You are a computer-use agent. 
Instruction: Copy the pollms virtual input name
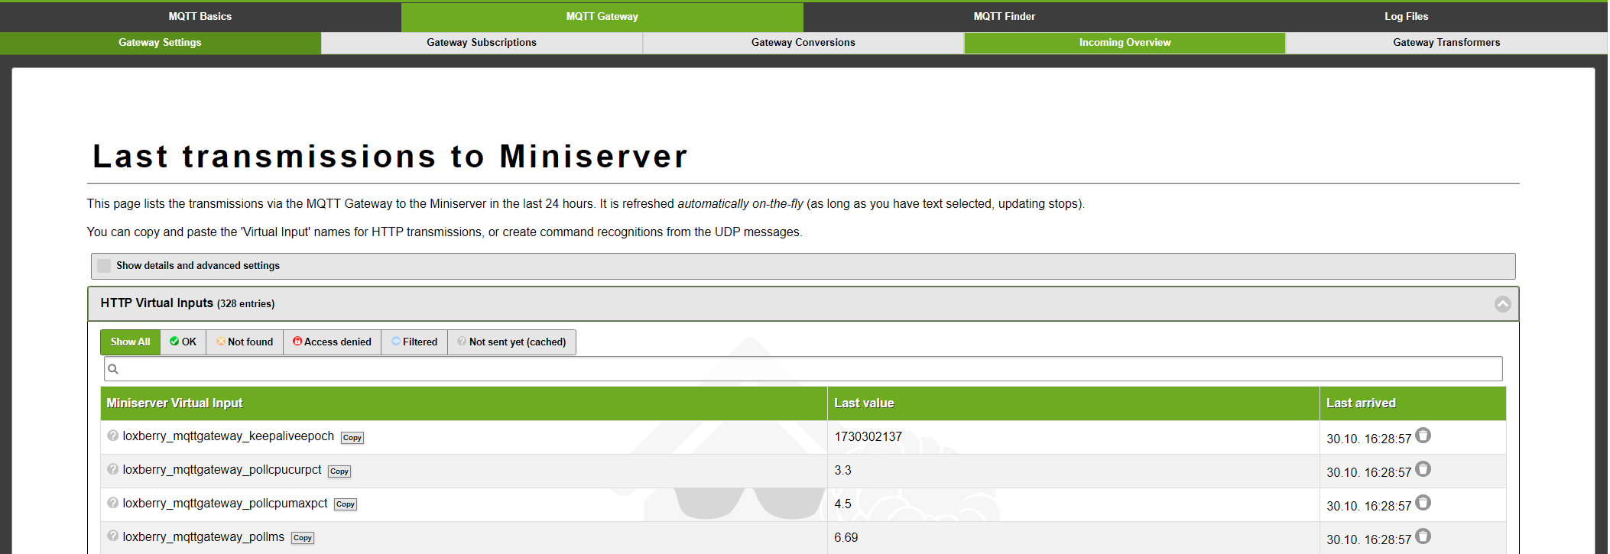[303, 538]
